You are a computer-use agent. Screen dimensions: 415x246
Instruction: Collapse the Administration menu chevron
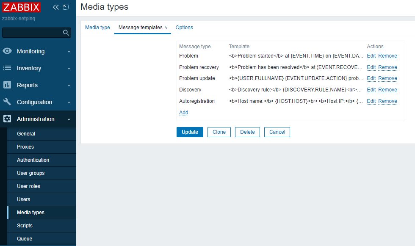point(69,119)
